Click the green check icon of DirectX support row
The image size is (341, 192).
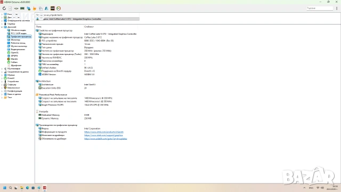40,71
